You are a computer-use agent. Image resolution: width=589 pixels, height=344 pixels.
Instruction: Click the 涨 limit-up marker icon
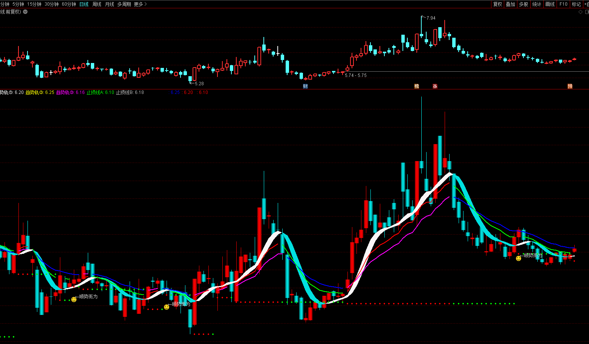(x=435, y=86)
